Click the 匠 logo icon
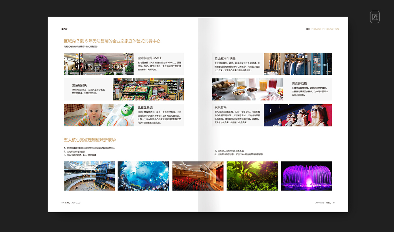394x232 pixels. coord(375,17)
